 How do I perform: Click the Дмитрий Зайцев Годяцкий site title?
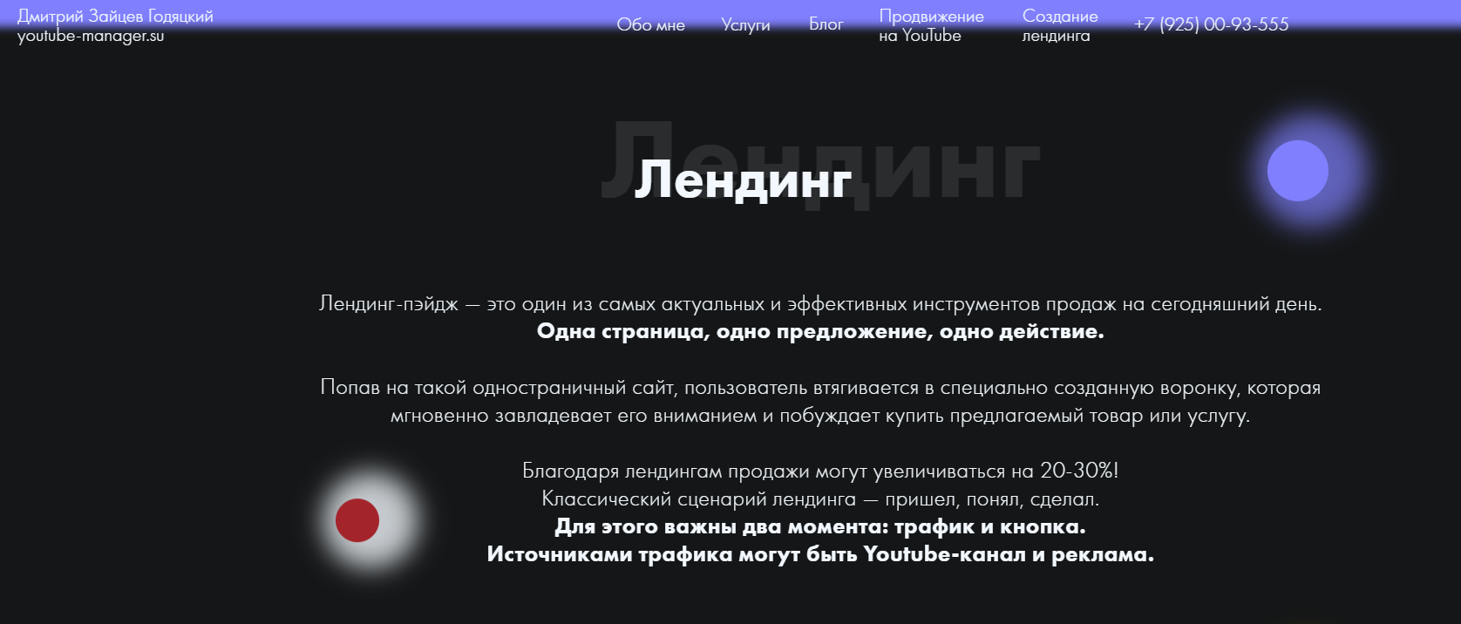tap(115, 16)
